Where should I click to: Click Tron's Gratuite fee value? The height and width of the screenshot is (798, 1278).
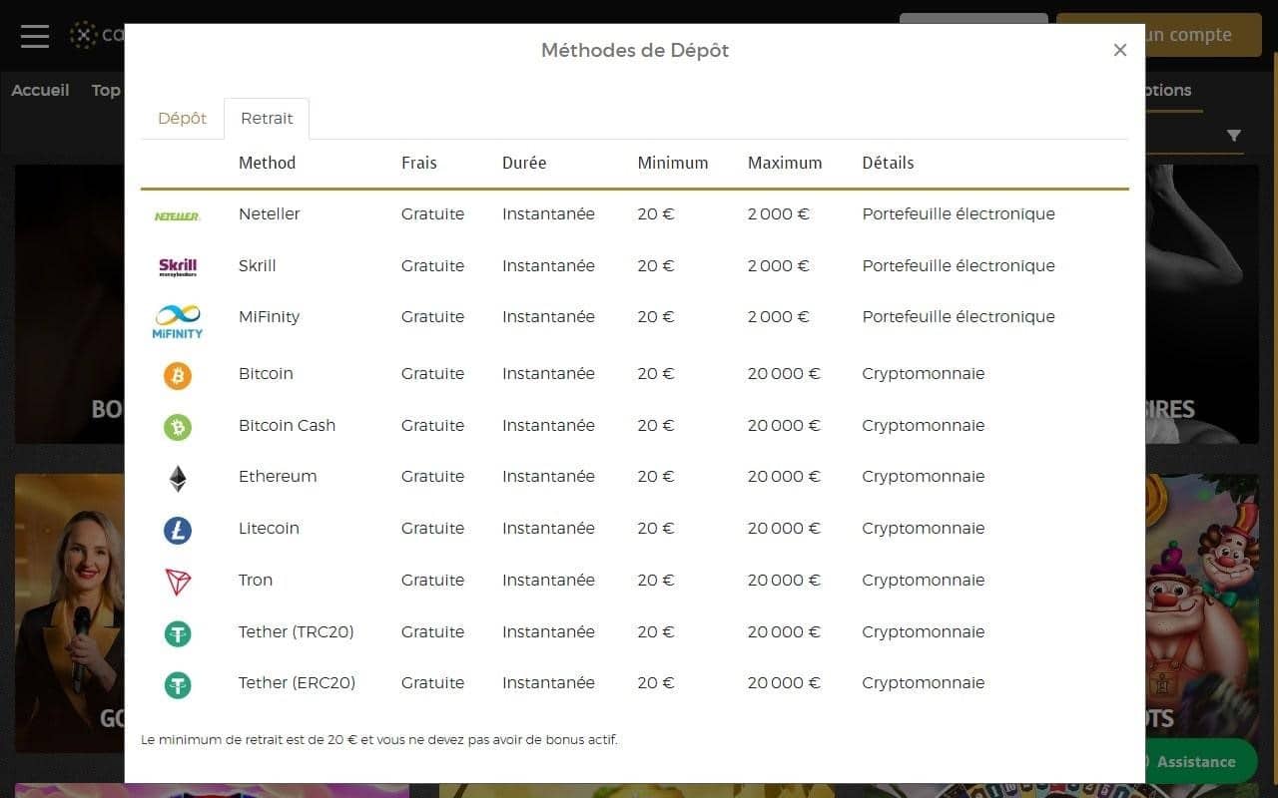[x=432, y=580]
